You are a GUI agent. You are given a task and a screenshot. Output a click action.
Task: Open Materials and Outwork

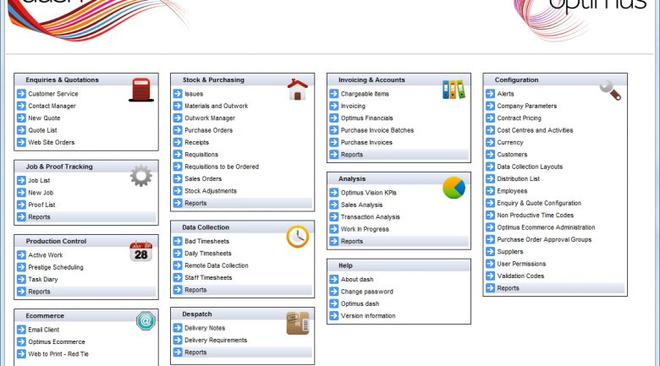click(x=217, y=106)
